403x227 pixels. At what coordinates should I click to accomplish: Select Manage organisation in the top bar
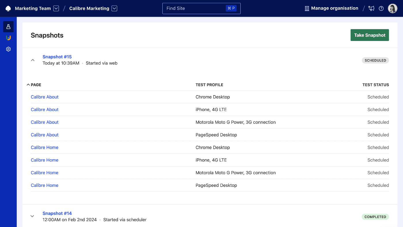coord(334,8)
